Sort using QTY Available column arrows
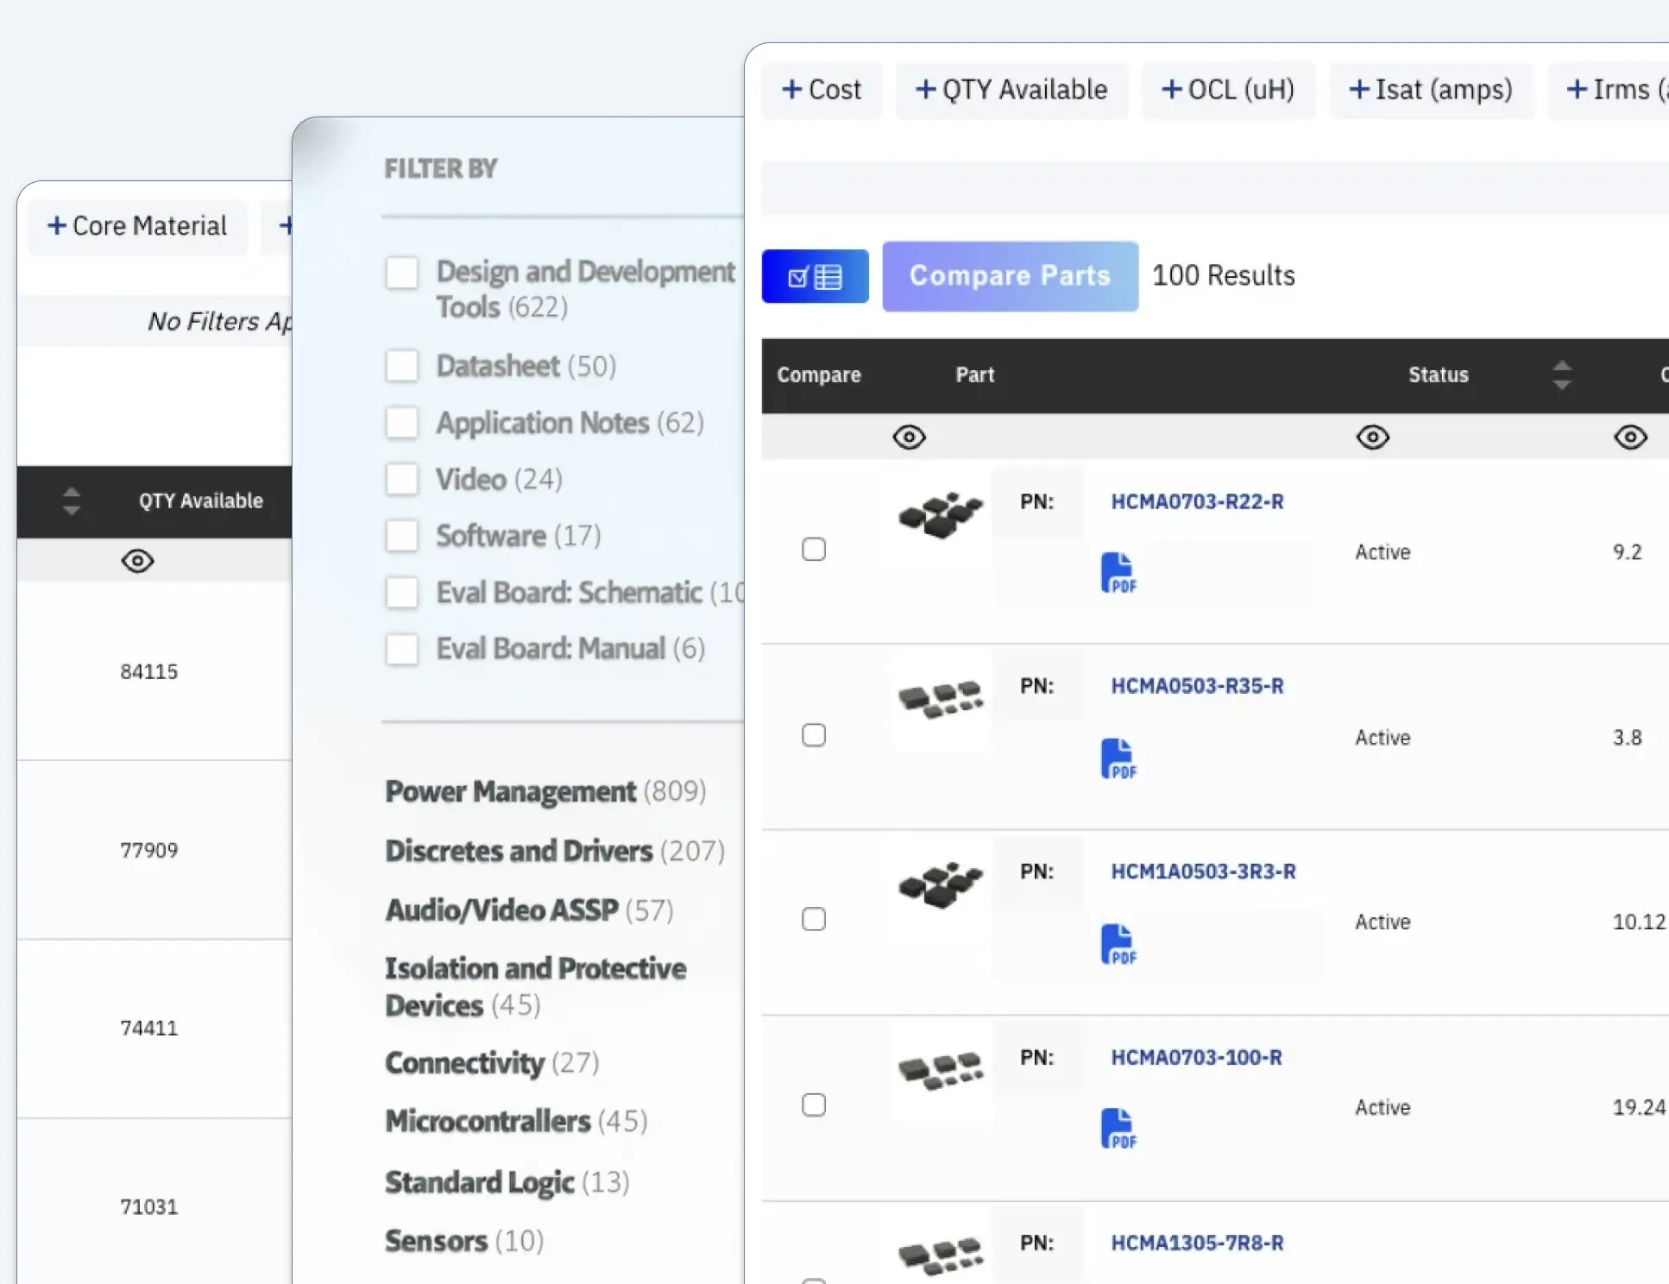 pos(72,501)
